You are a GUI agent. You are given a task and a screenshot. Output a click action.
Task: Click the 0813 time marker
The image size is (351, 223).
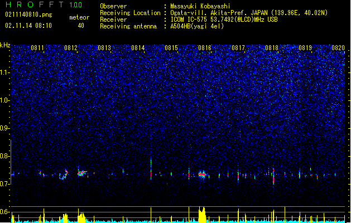point(104,48)
